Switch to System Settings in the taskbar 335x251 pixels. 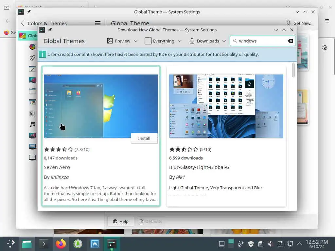point(112,243)
